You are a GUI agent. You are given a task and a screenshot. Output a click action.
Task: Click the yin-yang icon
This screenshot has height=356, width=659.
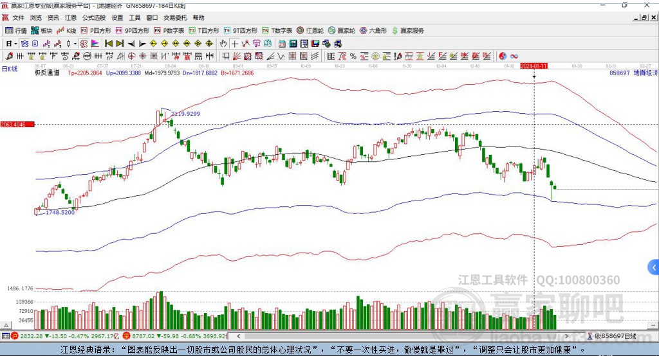[x=503, y=56]
